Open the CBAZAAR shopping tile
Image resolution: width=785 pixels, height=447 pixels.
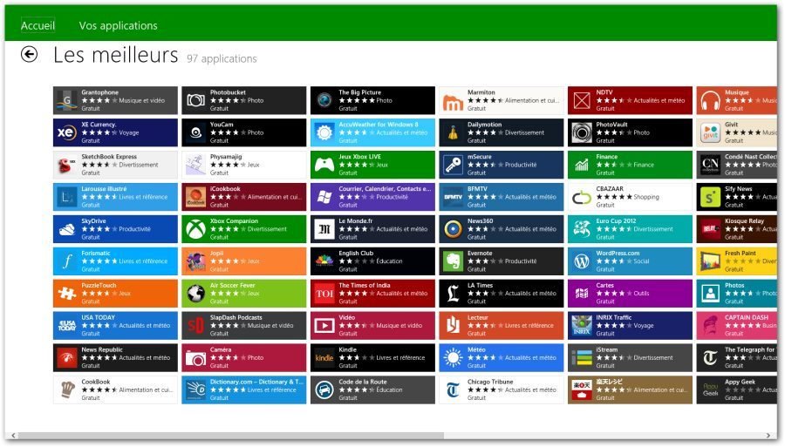point(630,197)
